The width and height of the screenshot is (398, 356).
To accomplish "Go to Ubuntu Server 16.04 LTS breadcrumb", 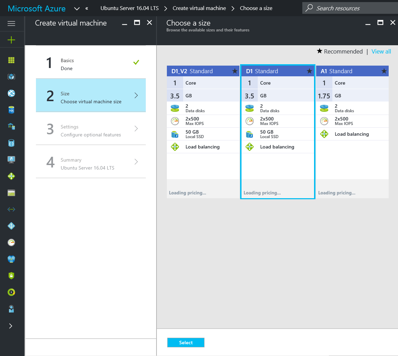I will click(130, 8).
